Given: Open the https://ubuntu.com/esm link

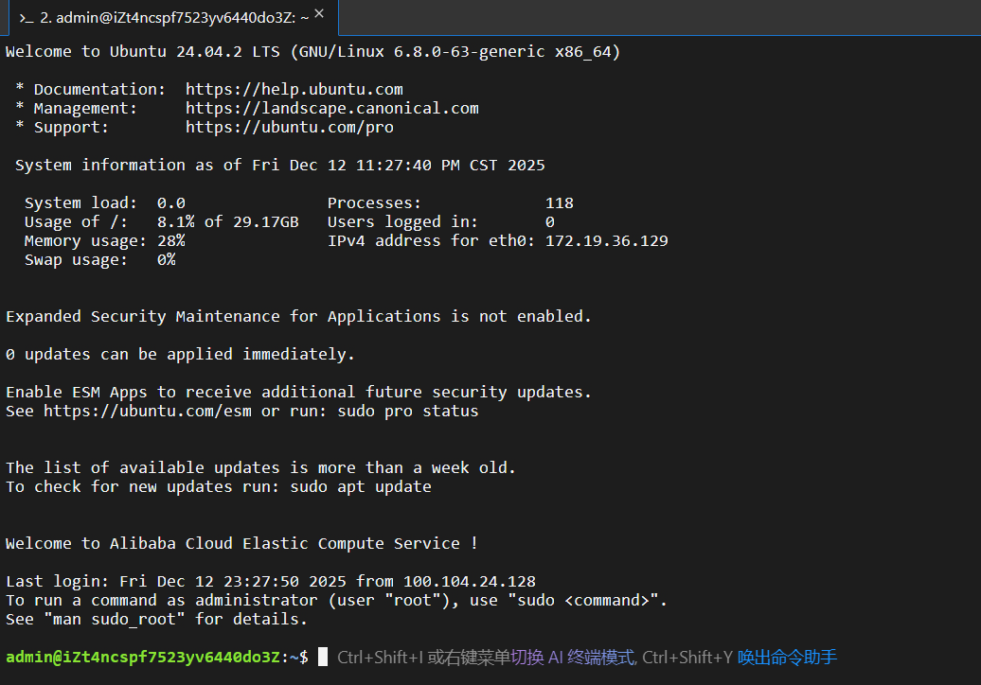Looking at the screenshot, I should [147, 411].
